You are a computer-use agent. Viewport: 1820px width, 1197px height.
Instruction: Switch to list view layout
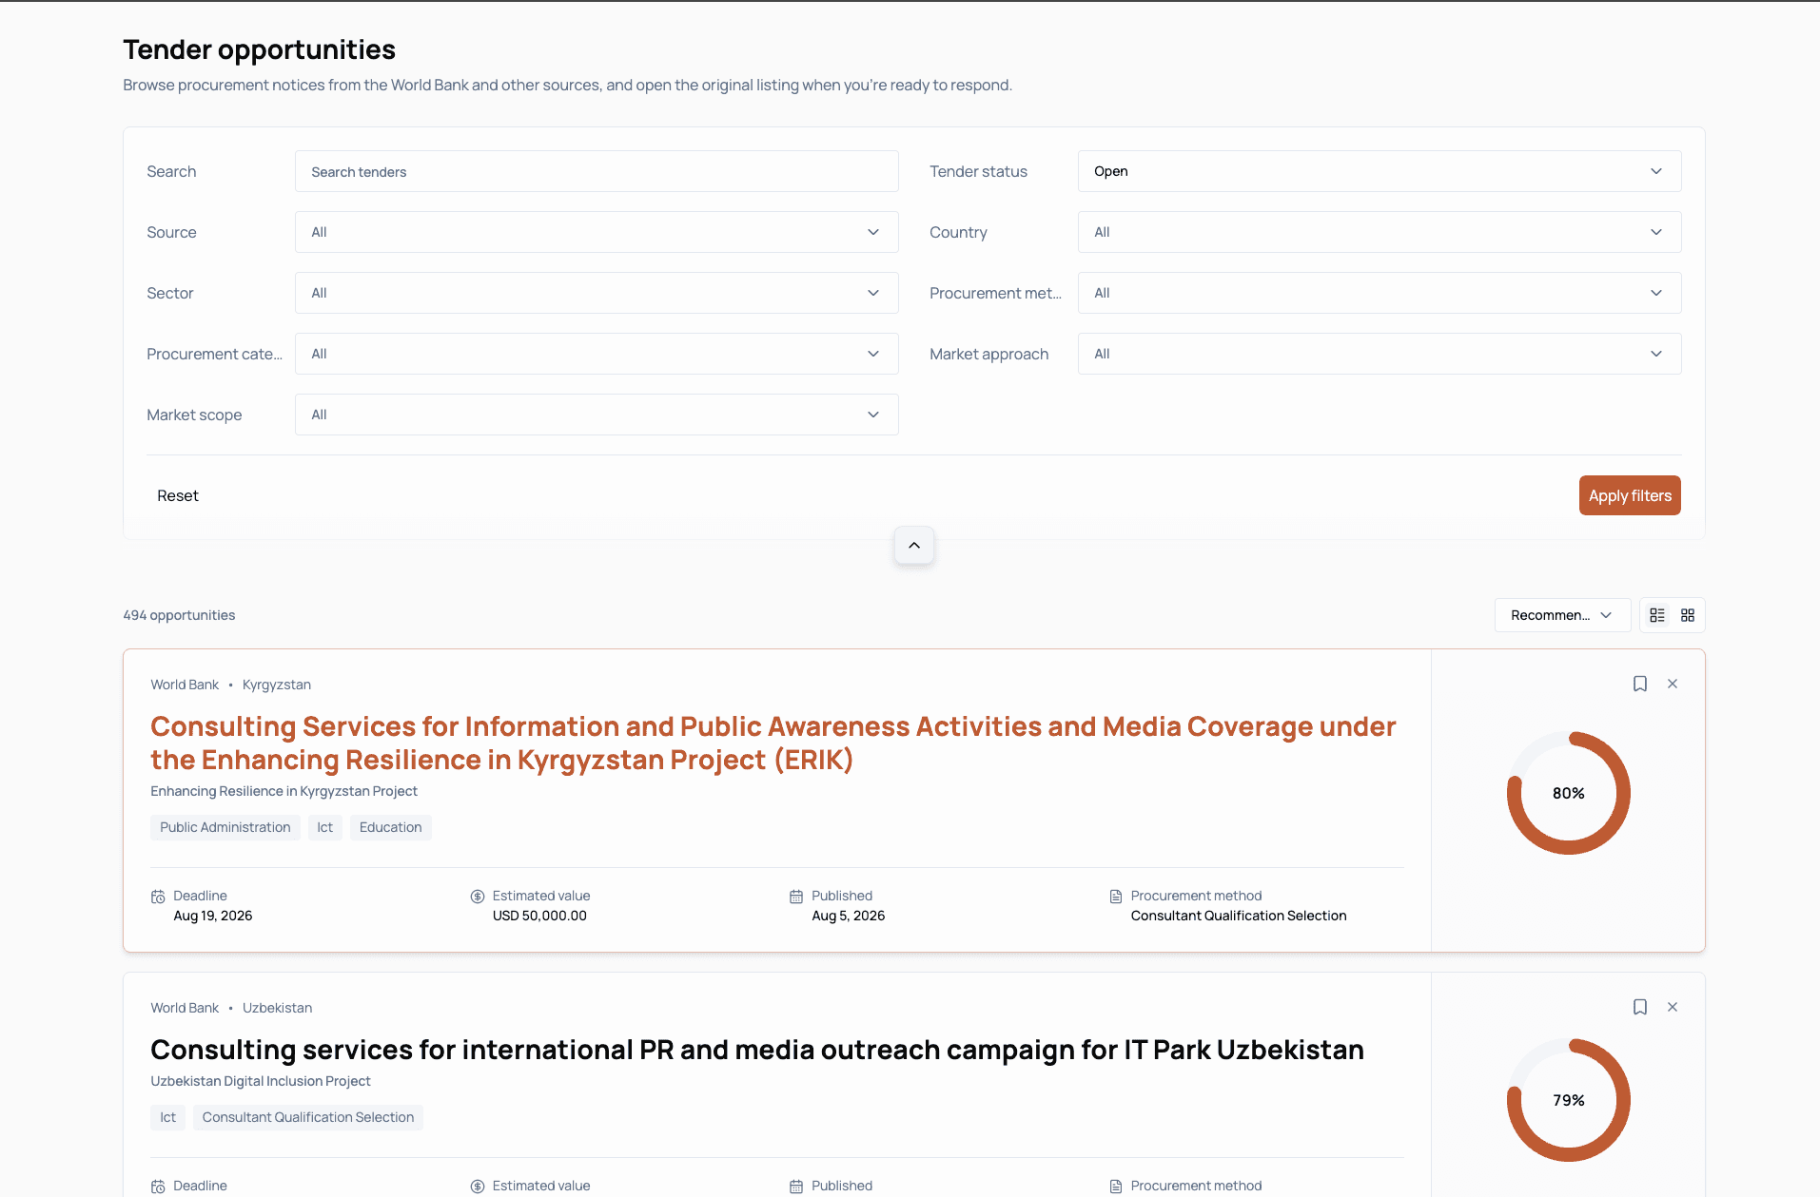coord(1657,615)
